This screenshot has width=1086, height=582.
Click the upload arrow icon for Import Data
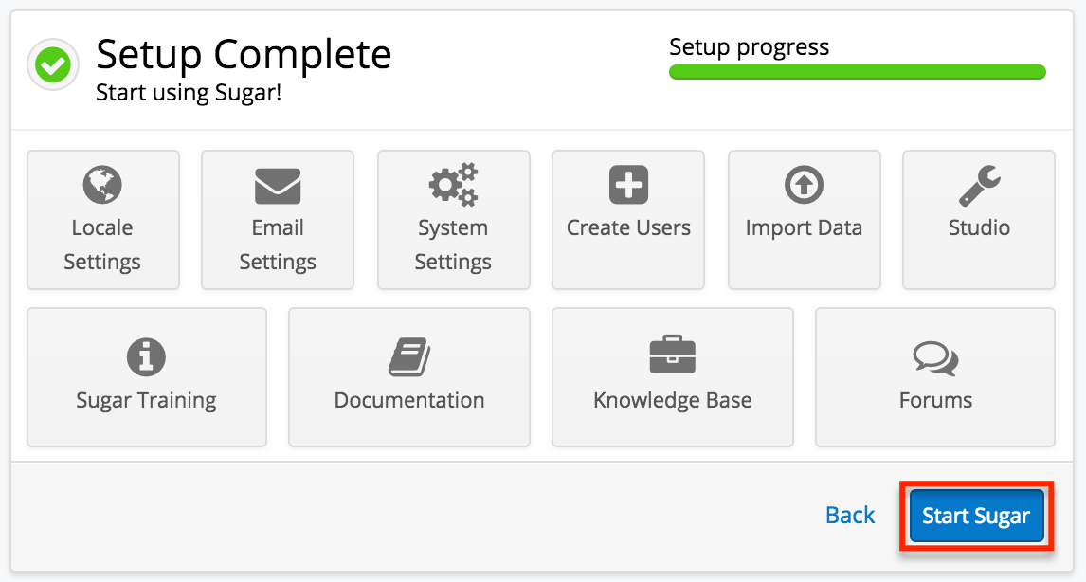point(805,185)
